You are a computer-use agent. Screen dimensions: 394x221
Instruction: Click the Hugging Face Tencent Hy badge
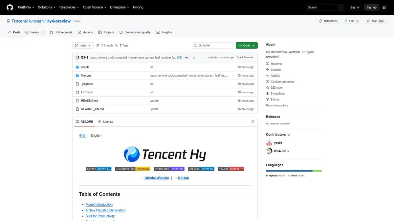pos(133,169)
